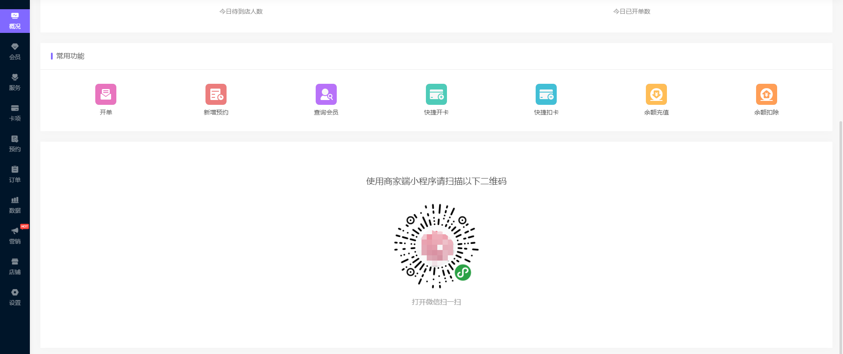The image size is (843, 354).
Task: Click the orange 余额扣除 icon
Action: (767, 94)
